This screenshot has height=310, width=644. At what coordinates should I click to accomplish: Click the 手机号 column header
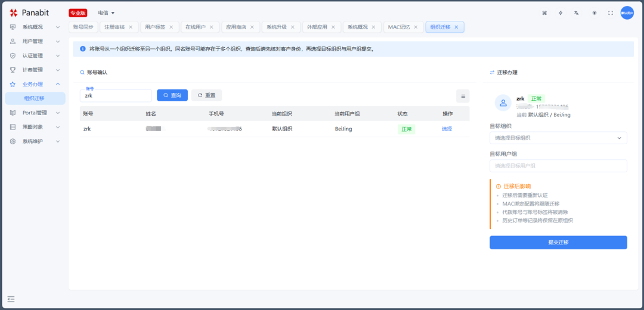(216, 114)
